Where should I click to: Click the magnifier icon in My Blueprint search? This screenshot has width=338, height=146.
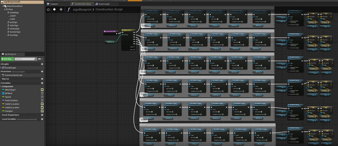click(36, 59)
